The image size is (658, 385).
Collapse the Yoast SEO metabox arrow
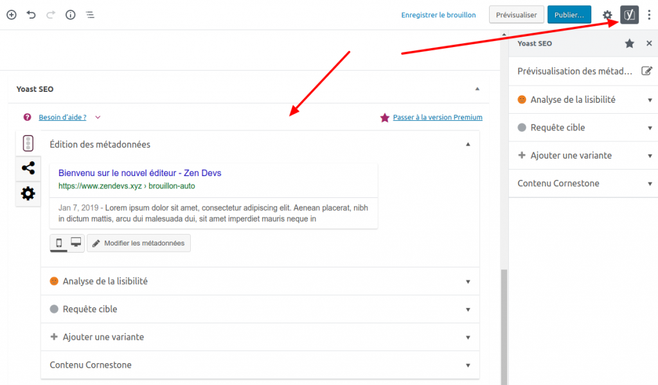pyautogui.click(x=477, y=89)
